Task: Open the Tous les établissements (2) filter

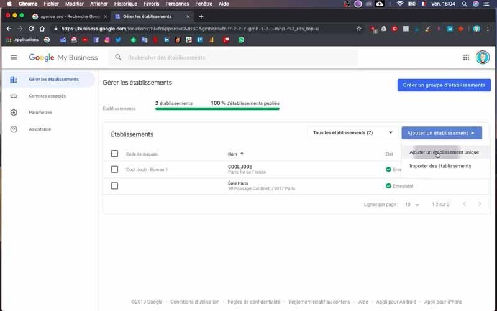Action: (352, 132)
